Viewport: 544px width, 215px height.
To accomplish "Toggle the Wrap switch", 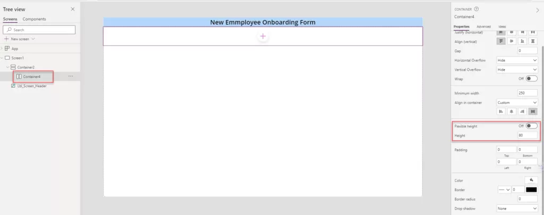I will tap(531, 79).
